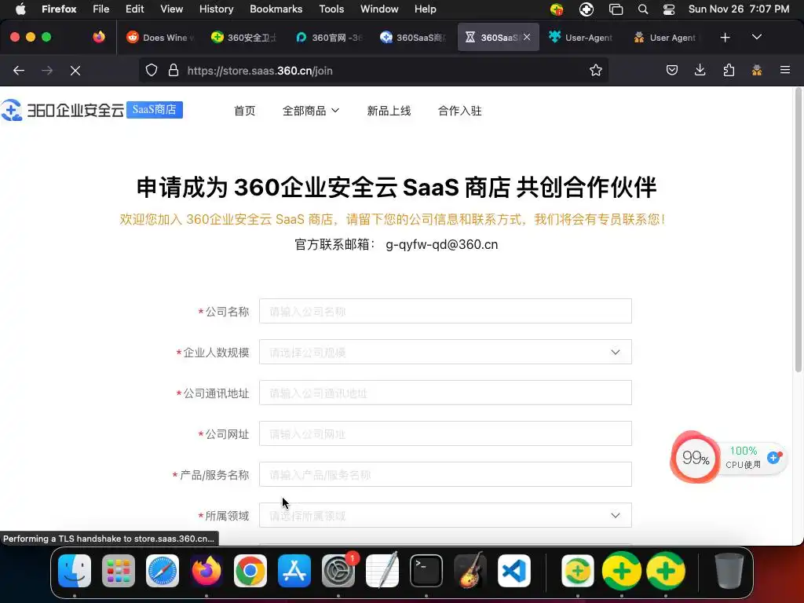Screen dimensions: 804x603
Task: Switch to the 360安全卫士 tab
Action: [244, 38]
